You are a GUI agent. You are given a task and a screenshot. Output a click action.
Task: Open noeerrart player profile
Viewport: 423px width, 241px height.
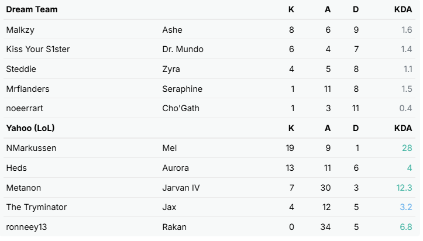pos(25,108)
